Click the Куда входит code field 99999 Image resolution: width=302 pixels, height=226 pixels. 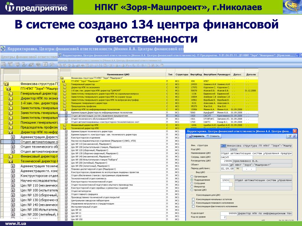click(x=229, y=213)
